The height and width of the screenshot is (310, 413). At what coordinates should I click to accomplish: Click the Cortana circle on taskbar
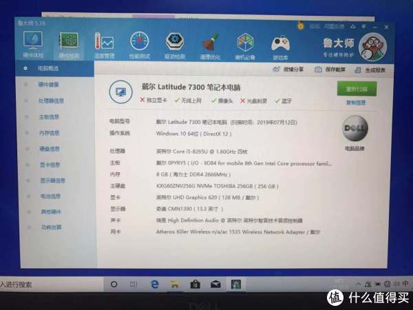(114, 284)
